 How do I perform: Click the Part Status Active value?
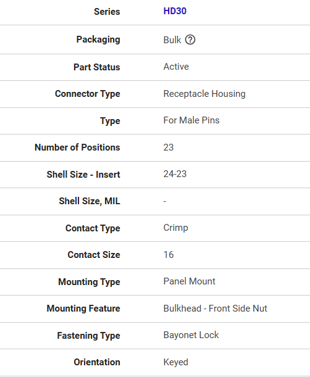(176, 67)
